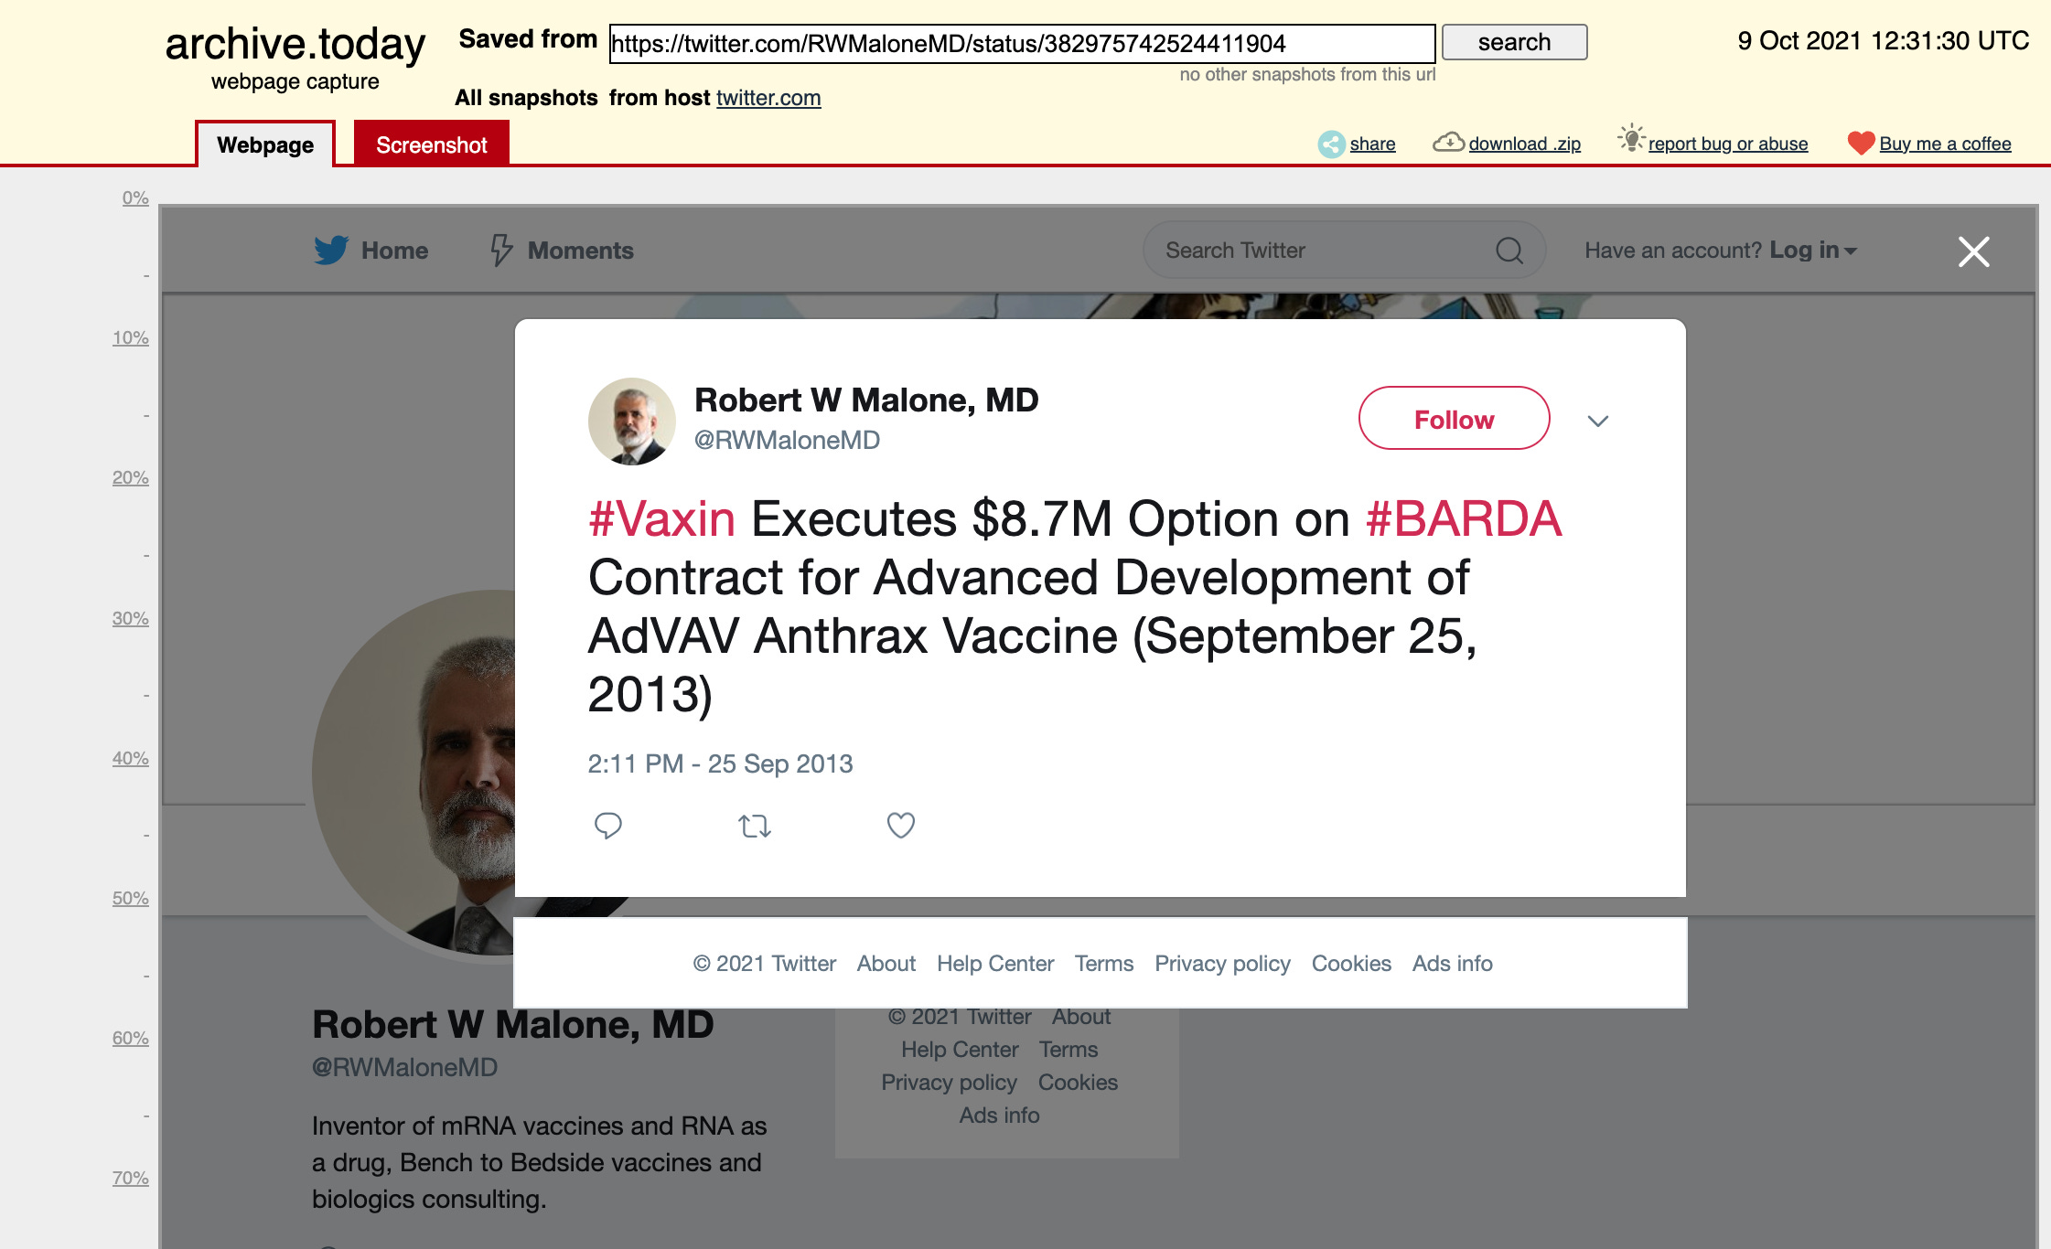Select the Webpage tab
This screenshot has height=1249, width=2051.
point(265,144)
